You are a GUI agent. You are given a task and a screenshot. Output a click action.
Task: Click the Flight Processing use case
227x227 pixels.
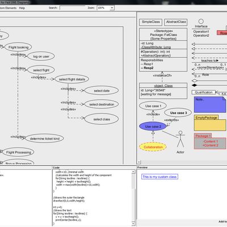(18, 152)
